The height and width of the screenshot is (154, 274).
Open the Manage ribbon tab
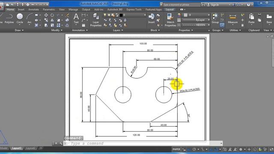pyautogui.click(x=73, y=9)
